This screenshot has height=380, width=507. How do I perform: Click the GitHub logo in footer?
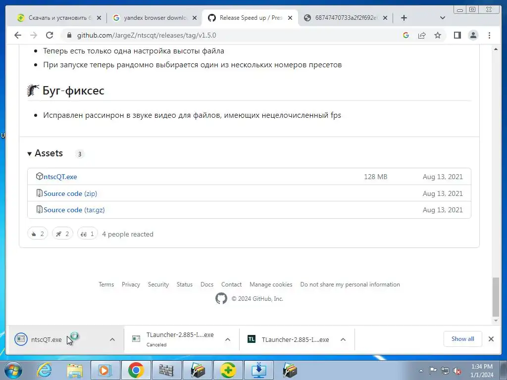(x=221, y=298)
